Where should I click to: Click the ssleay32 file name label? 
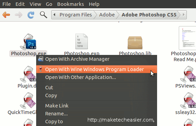click(186, 112)
